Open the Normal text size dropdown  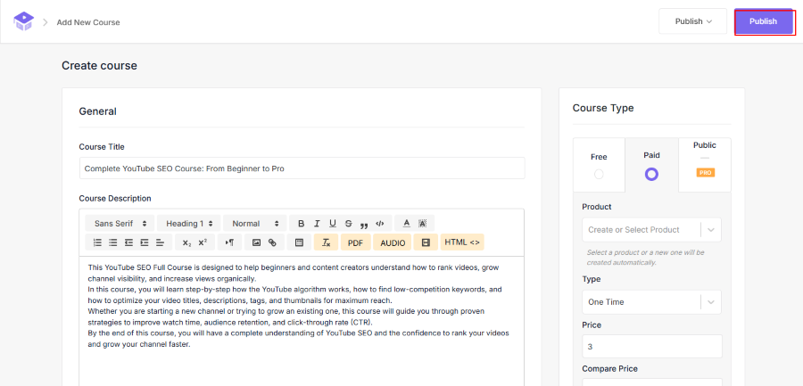255,224
